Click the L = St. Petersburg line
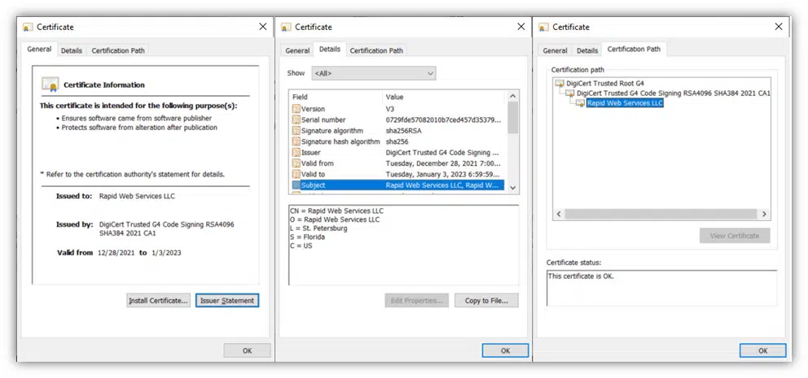 coord(318,228)
